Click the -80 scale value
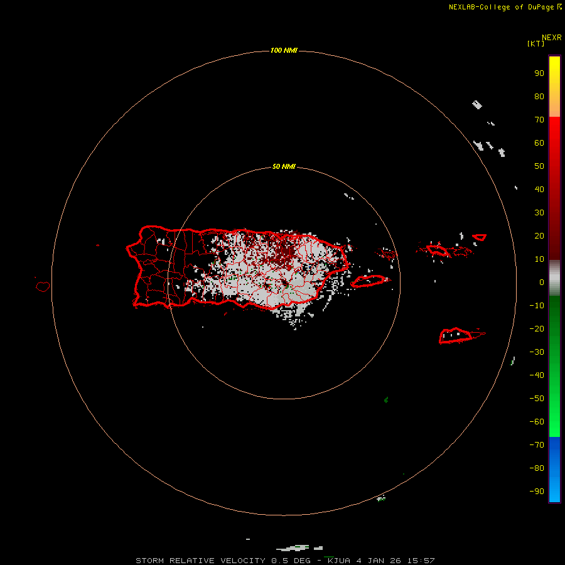565x565 pixels. pos(537,468)
